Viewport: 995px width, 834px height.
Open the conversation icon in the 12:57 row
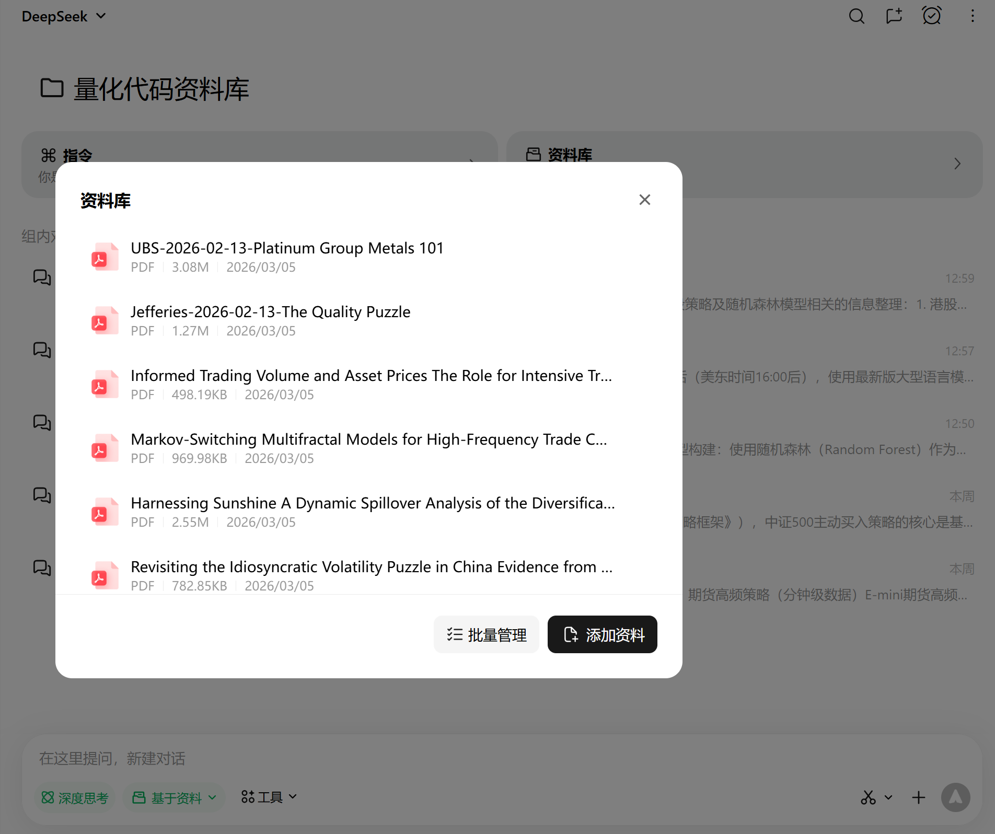click(x=42, y=350)
